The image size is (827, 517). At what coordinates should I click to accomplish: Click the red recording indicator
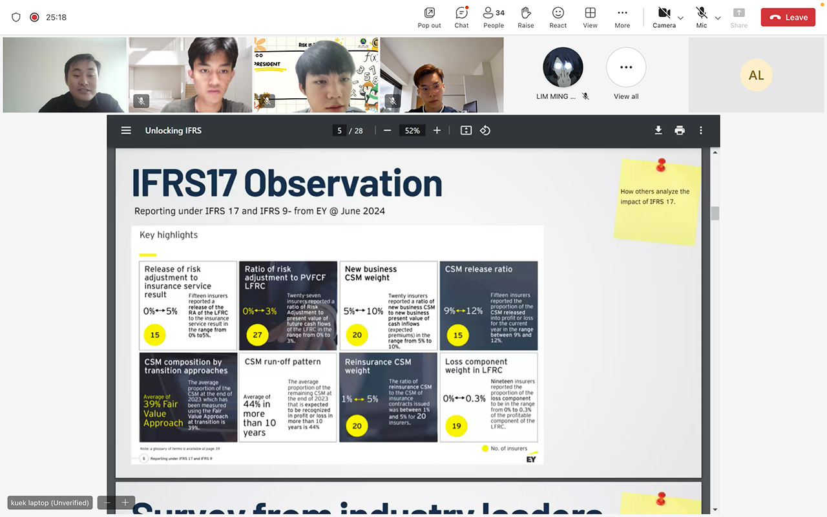coord(34,17)
